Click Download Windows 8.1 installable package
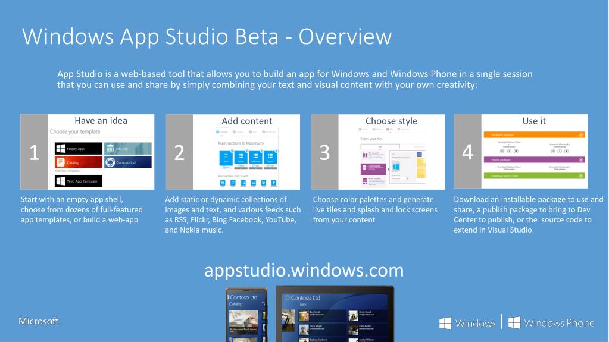The width and height of the screenshot is (609, 342). [x=560, y=145]
